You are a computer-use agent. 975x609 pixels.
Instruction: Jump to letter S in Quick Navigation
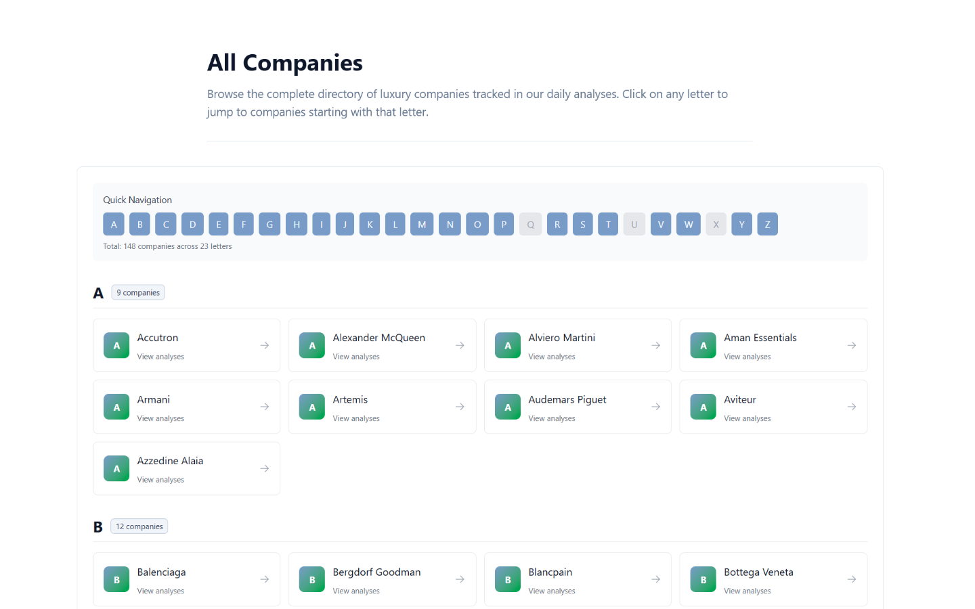click(583, 224)
